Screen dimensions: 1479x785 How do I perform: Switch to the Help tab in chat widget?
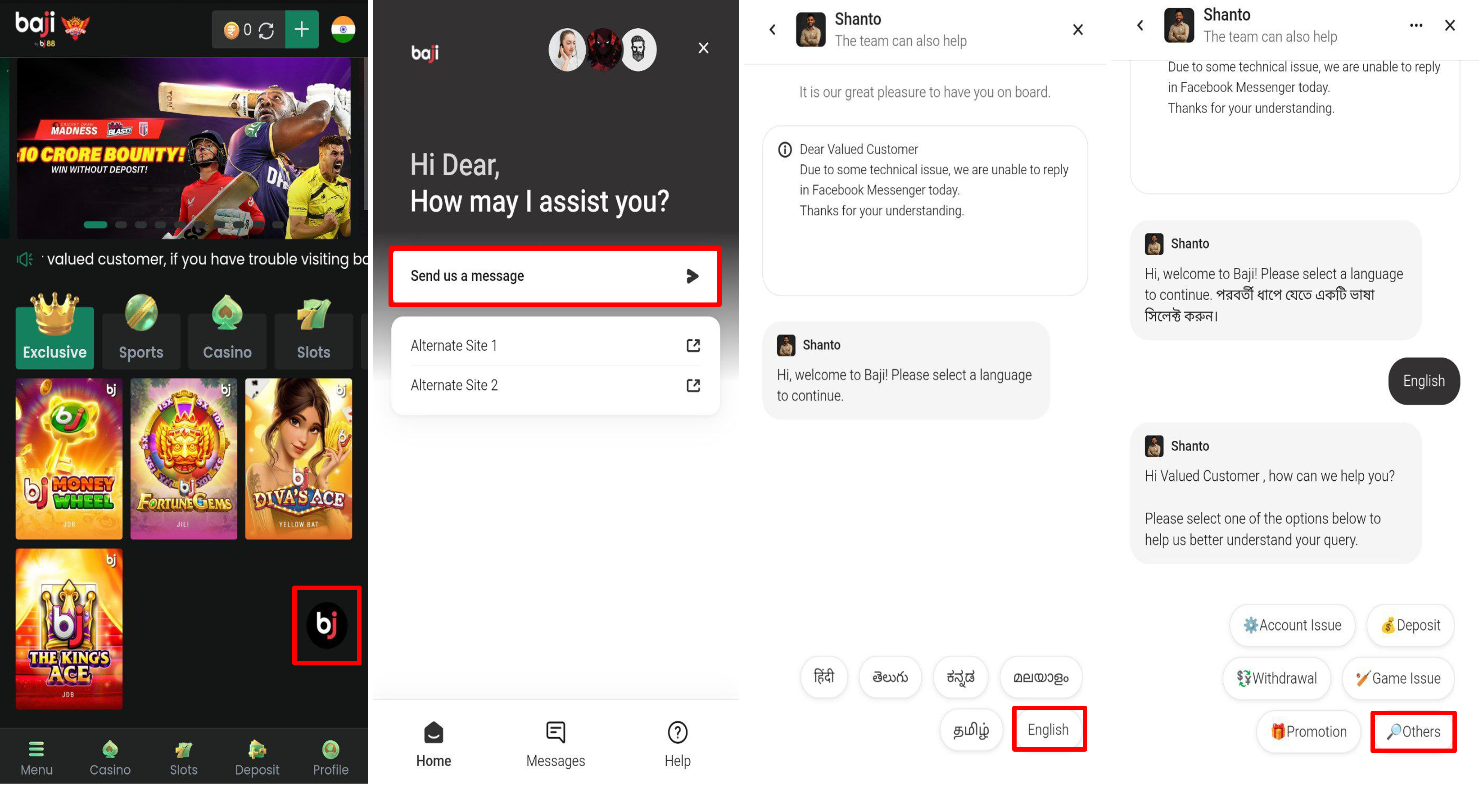678,745
